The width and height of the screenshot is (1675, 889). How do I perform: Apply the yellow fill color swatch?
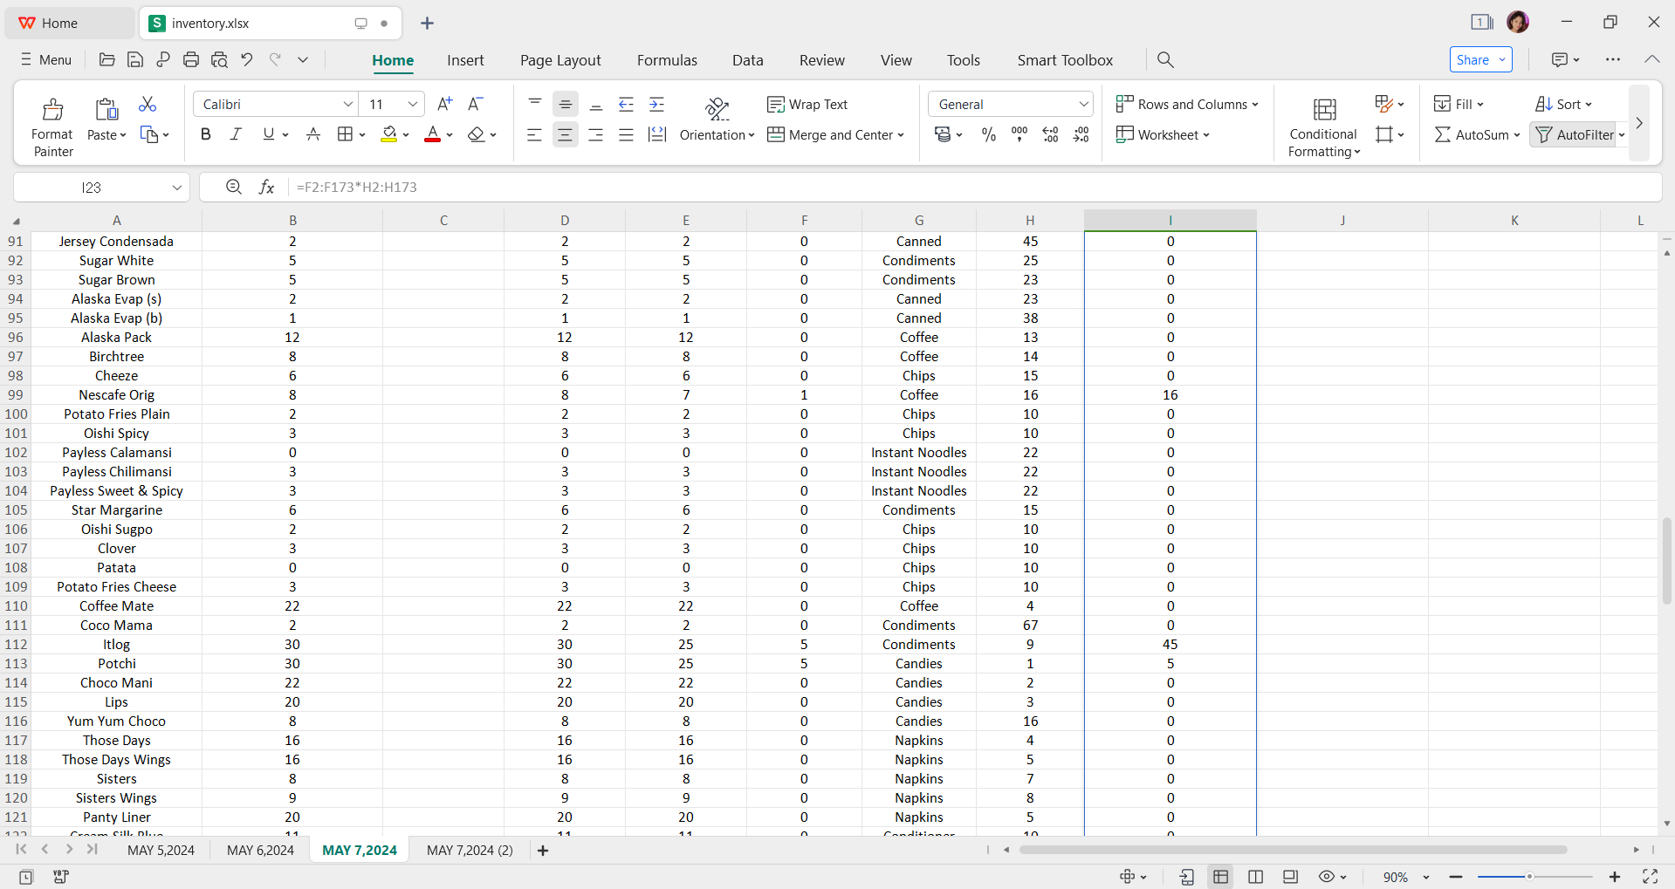pyautogui.click(x=389, y=134)
